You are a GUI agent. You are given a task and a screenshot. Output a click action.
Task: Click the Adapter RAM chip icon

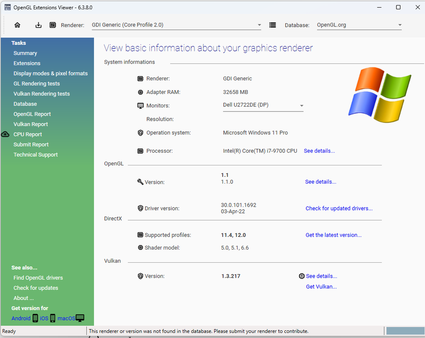pyautogui.click(x=140, y=92)
